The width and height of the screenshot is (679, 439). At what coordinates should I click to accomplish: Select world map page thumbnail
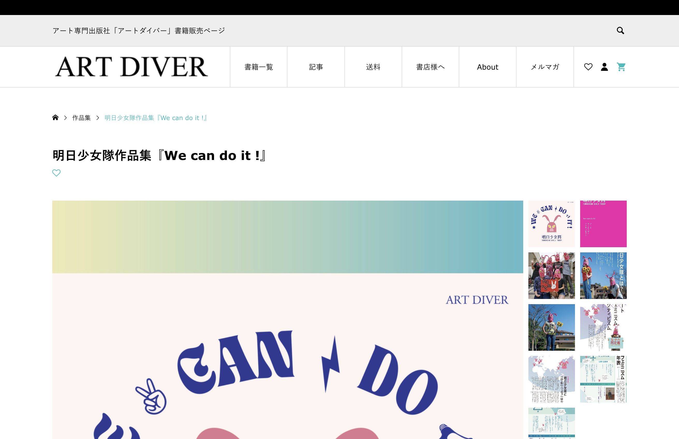click(x=551, y=379)
